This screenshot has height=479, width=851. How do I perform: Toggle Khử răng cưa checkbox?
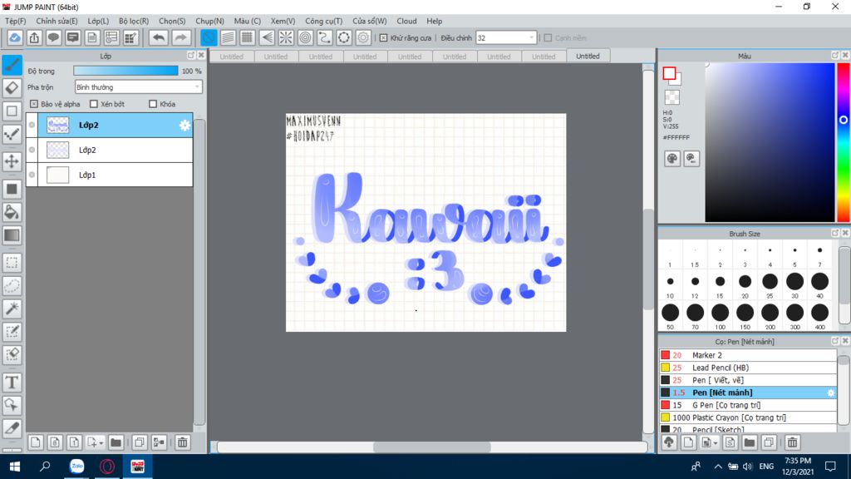383,38
